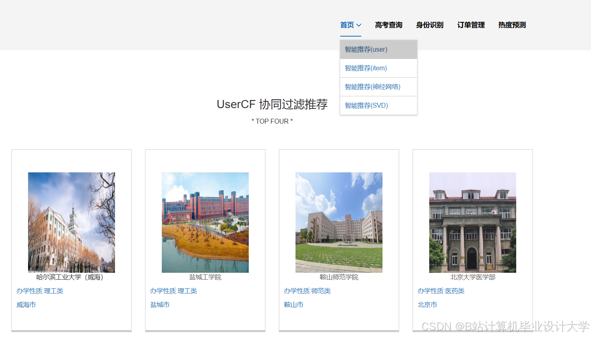Click the 北京市 city link
The width and height of the screenshot is (591, 337).
[x=427, y=304]
